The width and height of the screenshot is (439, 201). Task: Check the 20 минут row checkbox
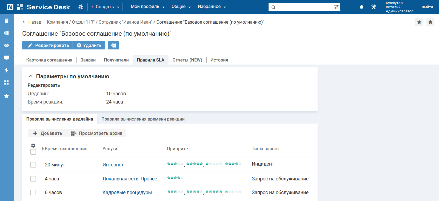pyautogui.click(x=33, y=165)
